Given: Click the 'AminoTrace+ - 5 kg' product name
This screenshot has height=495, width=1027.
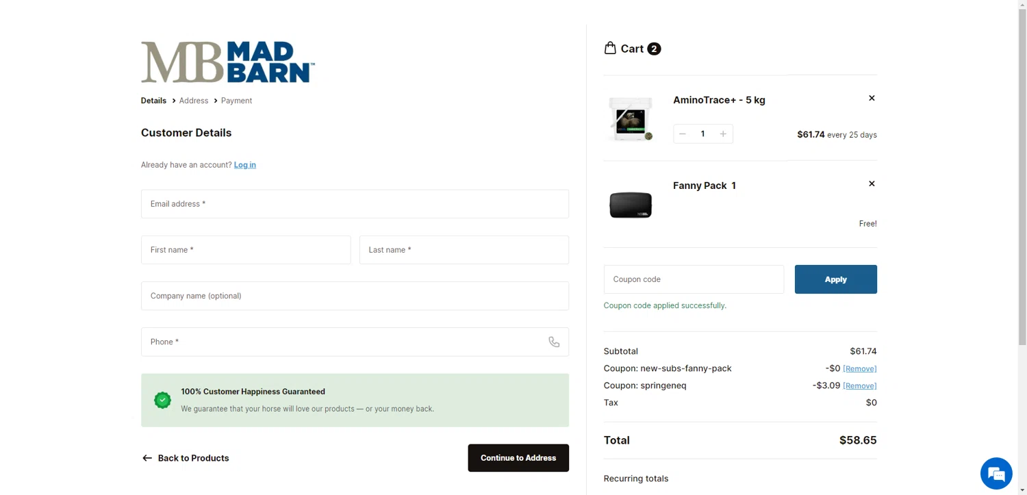Looking at the screenshot, I should (x=719, y=100).
